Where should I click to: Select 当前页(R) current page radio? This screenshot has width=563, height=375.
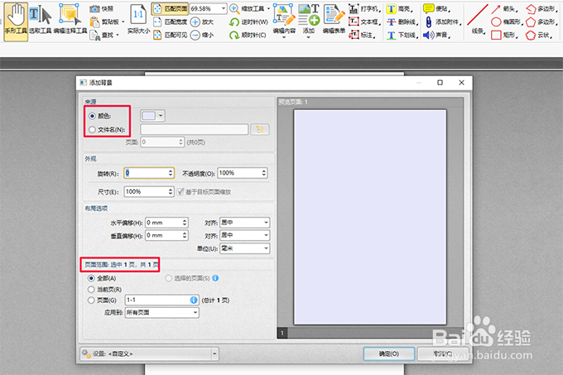pyautogui.click(x=91, y=289)
